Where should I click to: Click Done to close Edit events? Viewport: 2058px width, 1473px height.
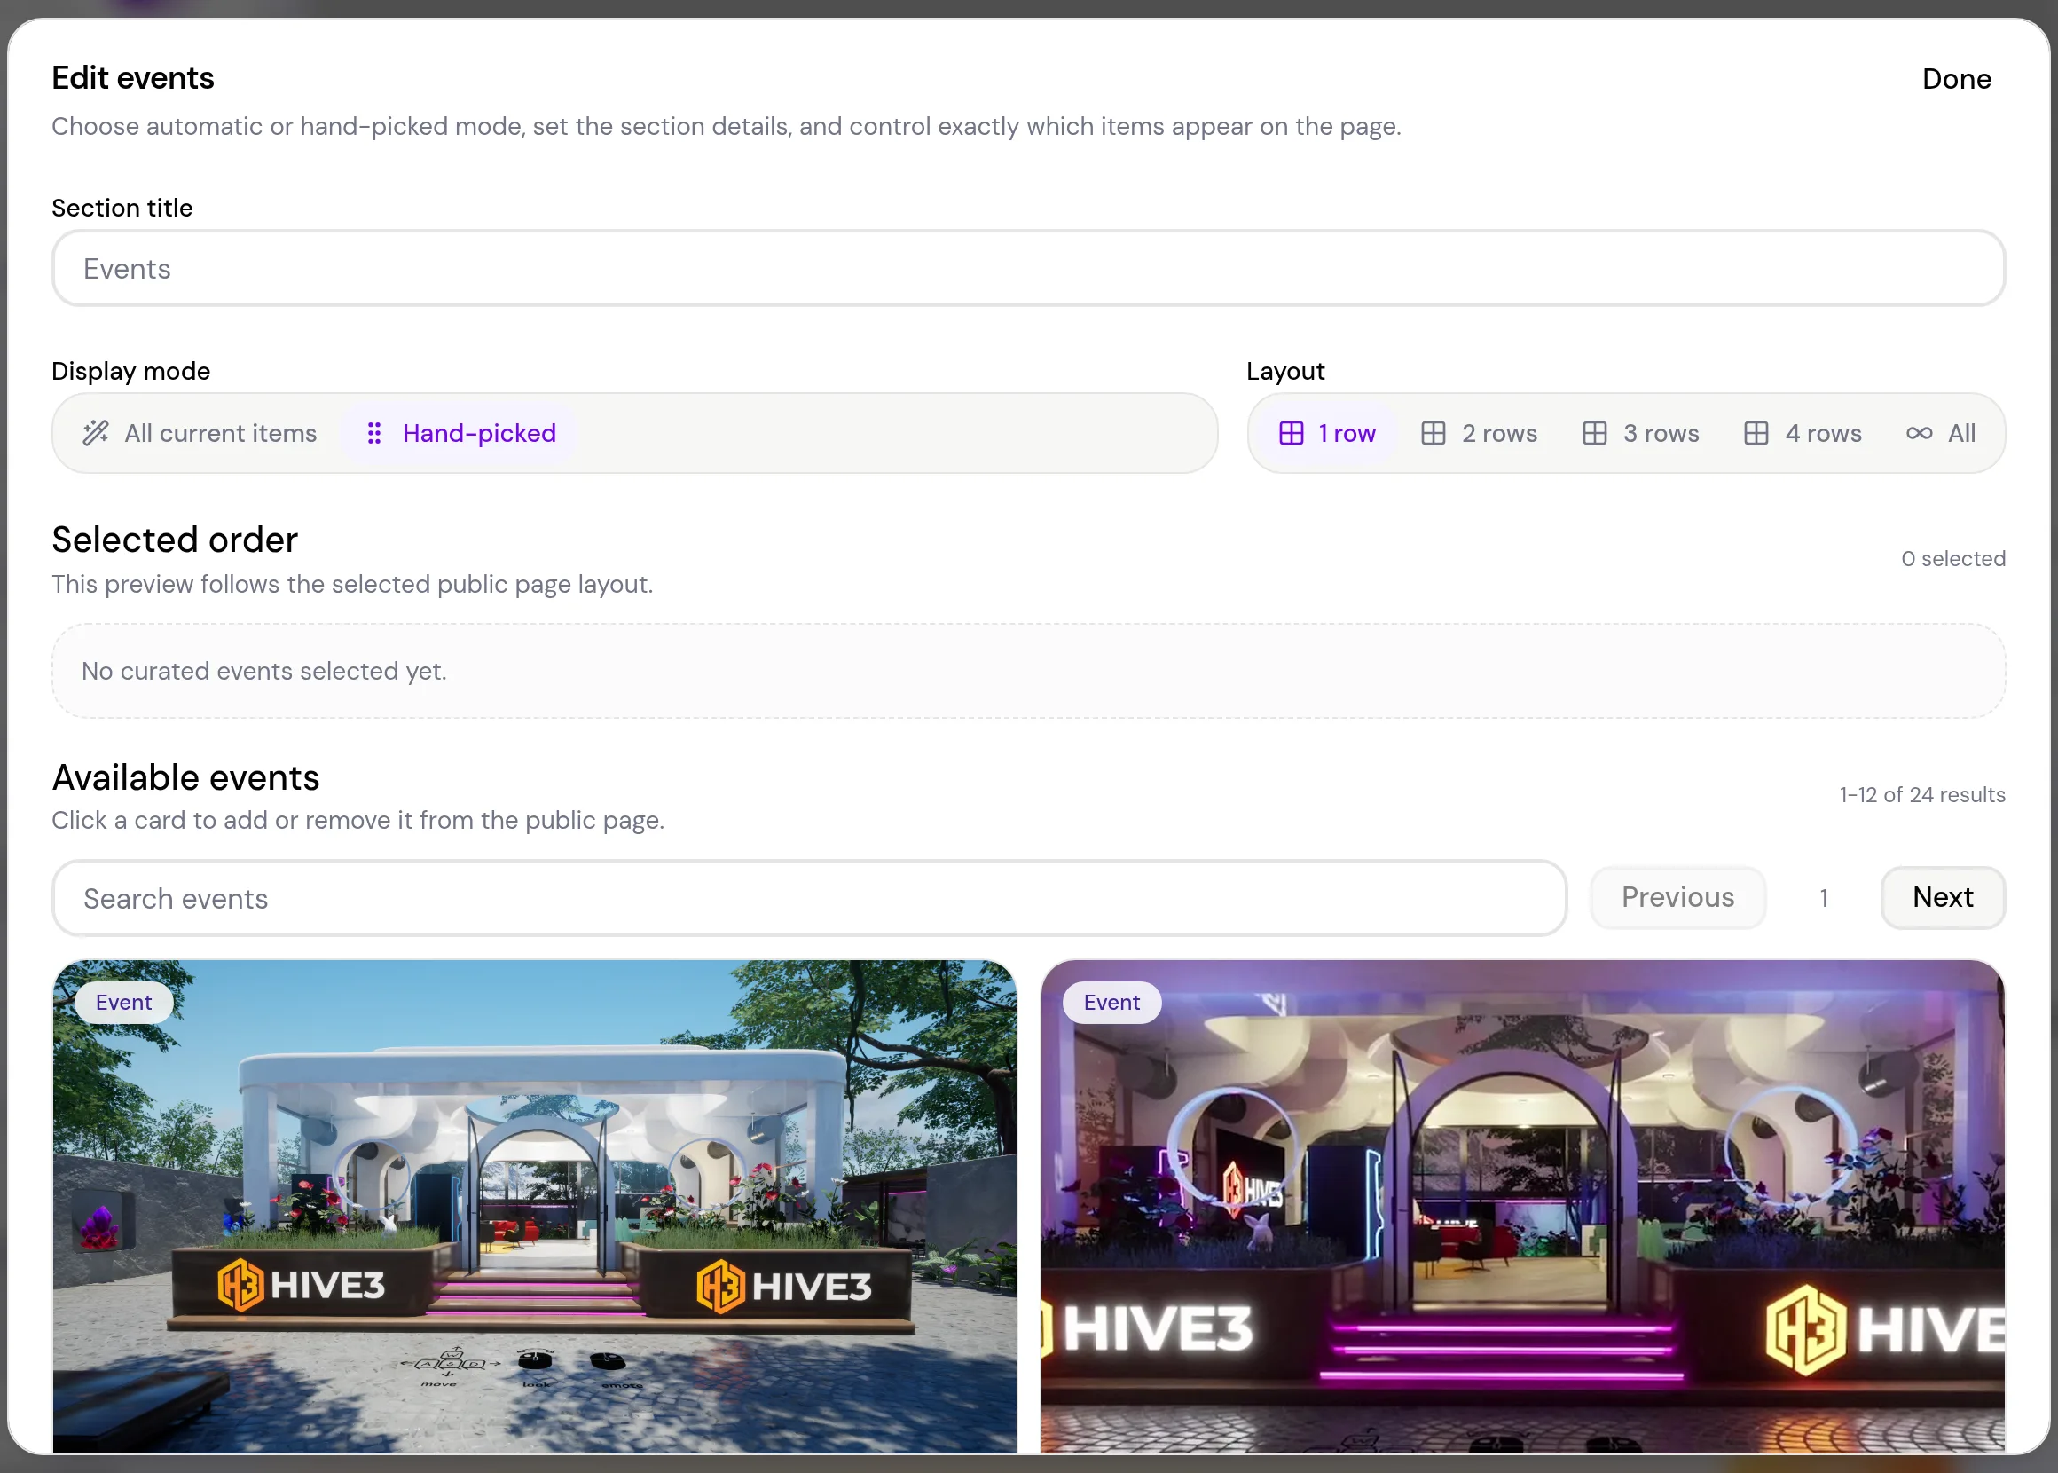[1956, 79]
